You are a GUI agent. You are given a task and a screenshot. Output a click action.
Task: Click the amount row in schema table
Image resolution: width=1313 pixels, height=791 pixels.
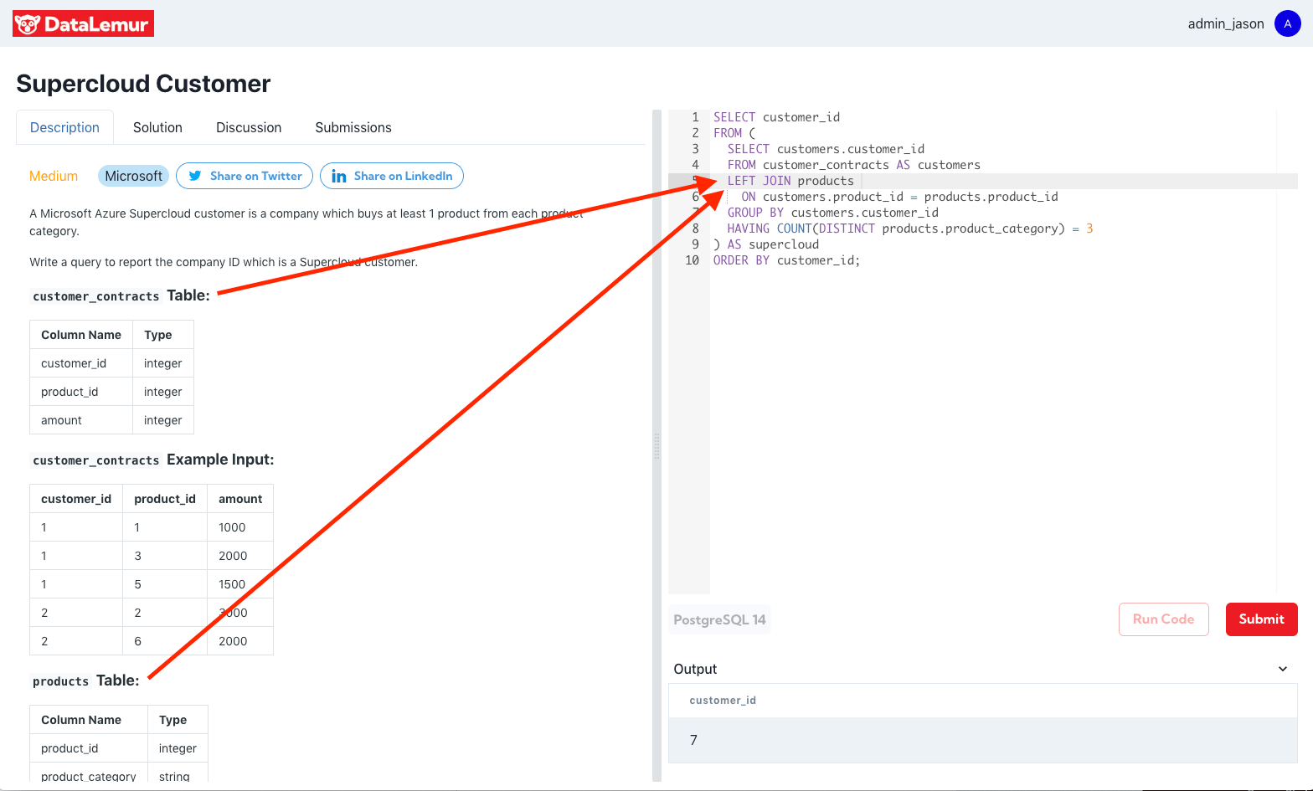(111, 420)
